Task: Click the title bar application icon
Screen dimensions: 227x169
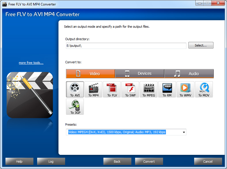Action: pos(5,4)
